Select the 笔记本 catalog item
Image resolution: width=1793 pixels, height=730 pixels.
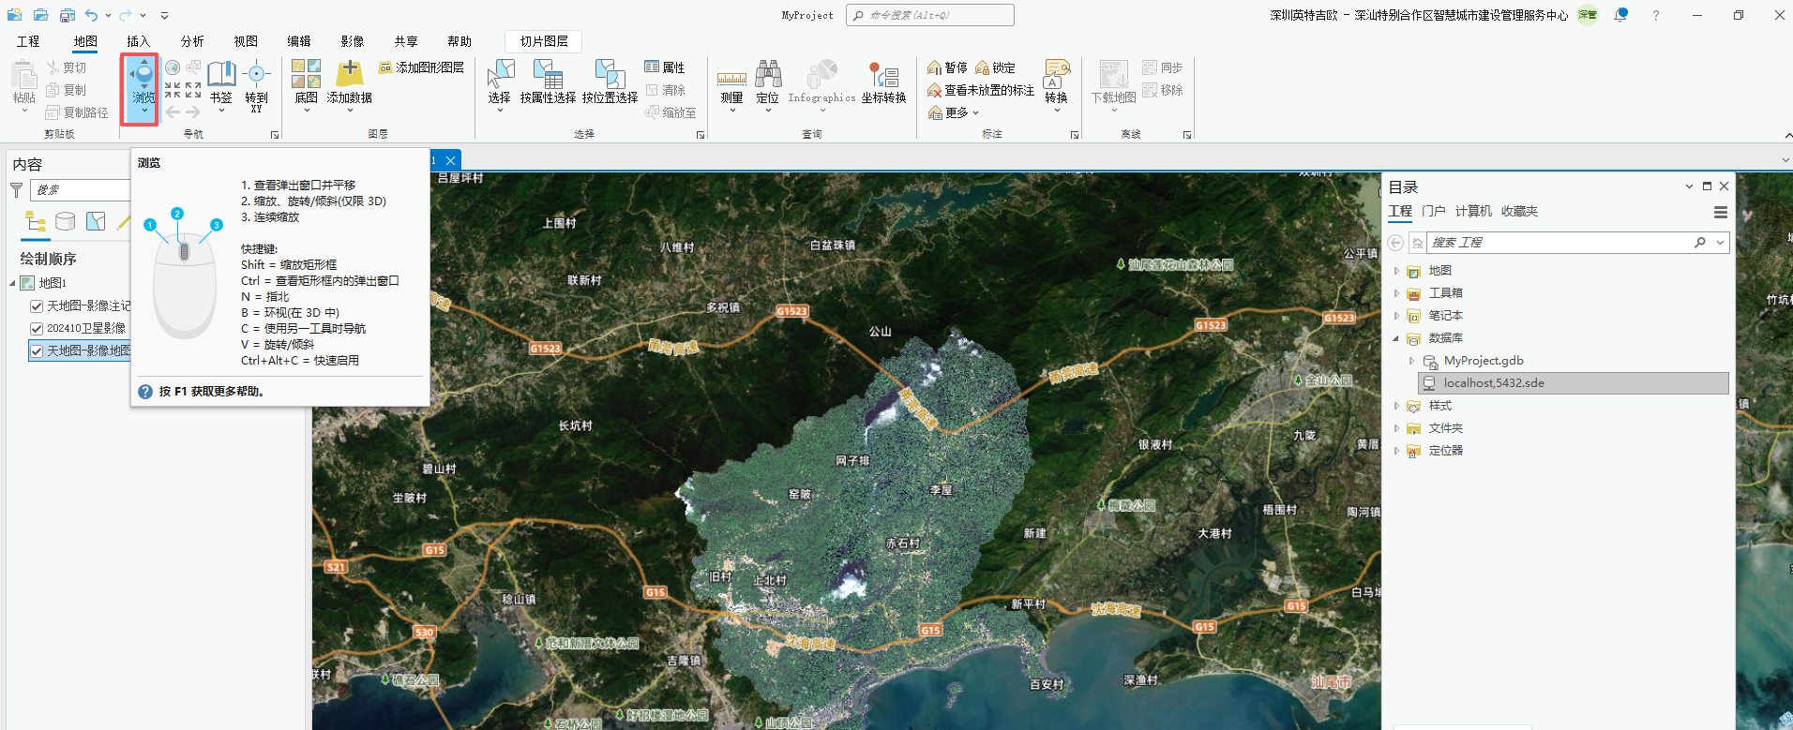[1445, 316]
